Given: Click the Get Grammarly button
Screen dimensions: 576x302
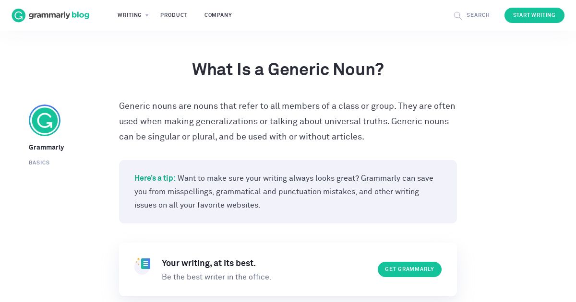Looking at the screenshot, I should (409, 269).
